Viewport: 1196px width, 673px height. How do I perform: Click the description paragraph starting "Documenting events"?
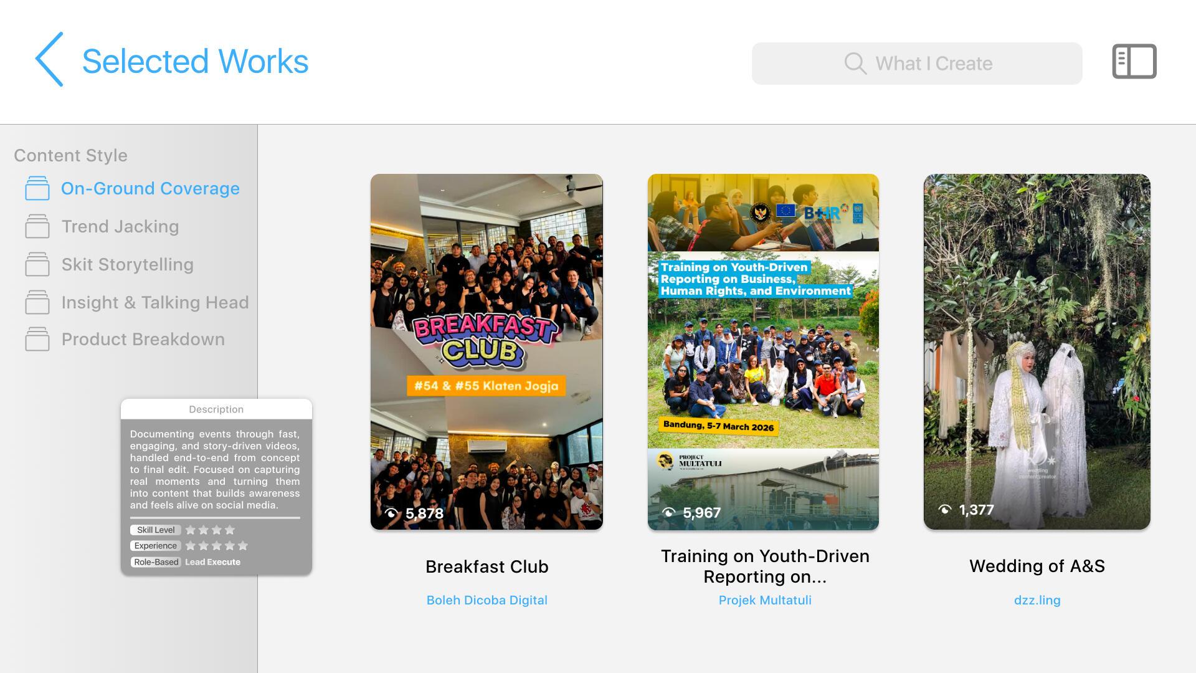point(215,469)
